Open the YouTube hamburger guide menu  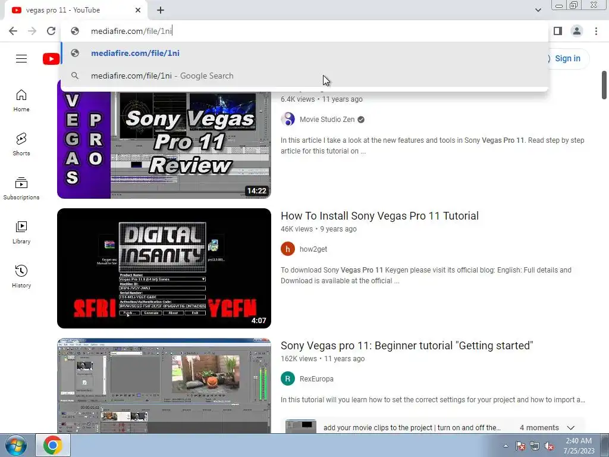point(21,59)
